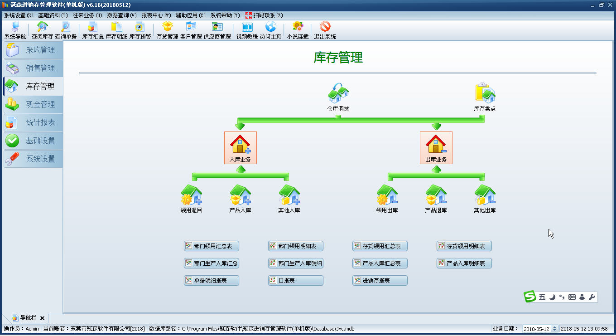
Task: Open 部门领用汇总表 report
Action: (x=212, y=246)
